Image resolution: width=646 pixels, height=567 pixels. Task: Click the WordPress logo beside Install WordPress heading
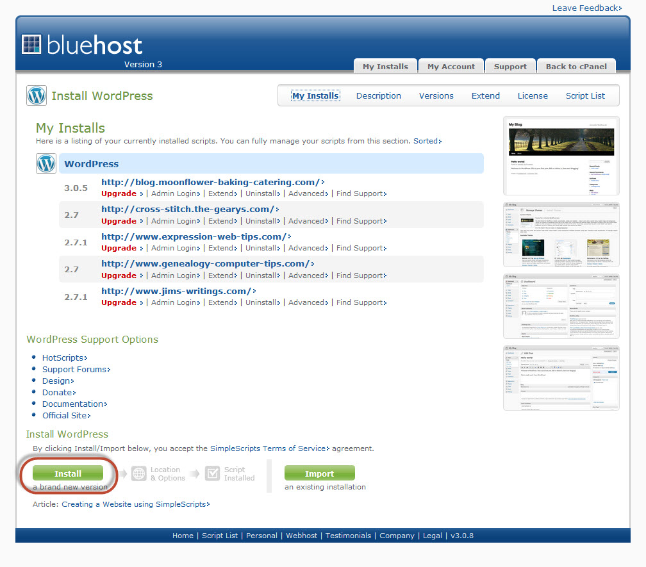point(37,95)
